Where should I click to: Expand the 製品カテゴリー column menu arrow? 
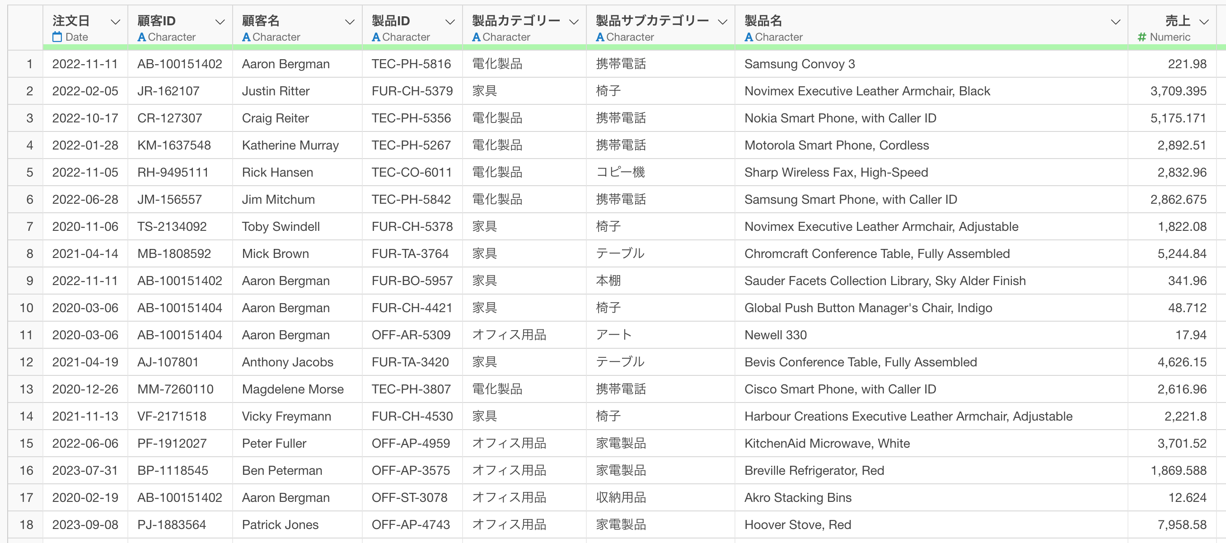point(574,21)
